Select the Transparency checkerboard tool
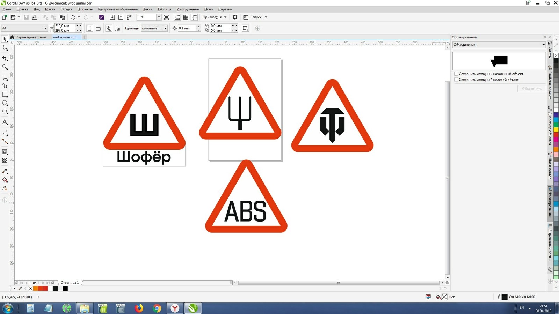This screenshot has width=559, height=314. point(5,160)
